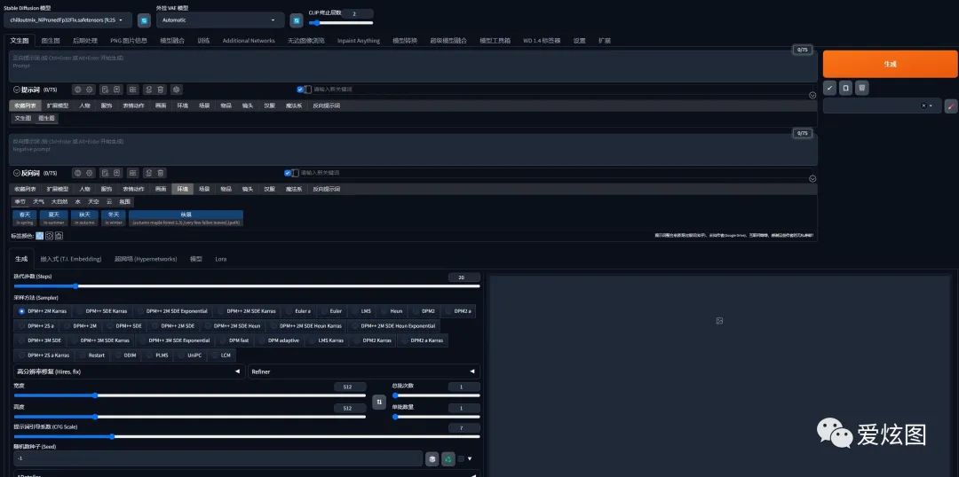Toggle the checkbox beside the negative keyword input

pyautogui.click(x=288, y=173)
